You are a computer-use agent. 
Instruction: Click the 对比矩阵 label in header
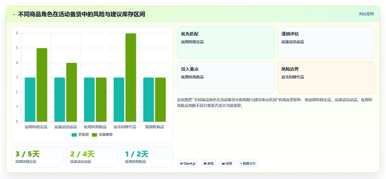(x=366, y=14)
